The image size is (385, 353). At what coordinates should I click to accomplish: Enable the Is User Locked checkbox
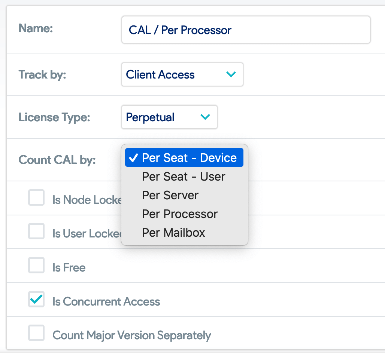click(x=36, y=231)
